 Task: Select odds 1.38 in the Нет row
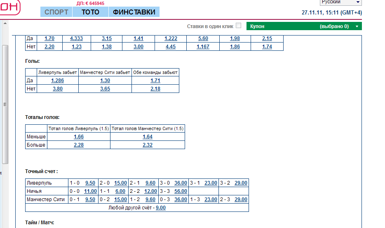107,47
